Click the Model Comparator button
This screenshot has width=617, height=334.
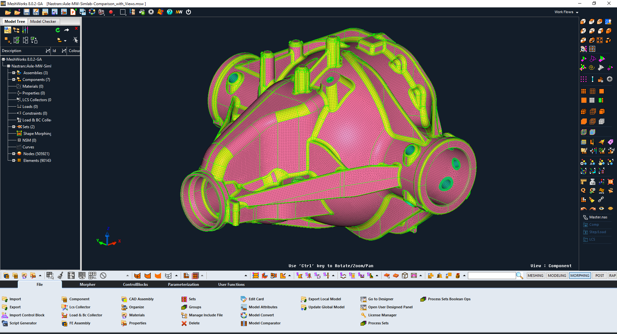pos(264,323)
